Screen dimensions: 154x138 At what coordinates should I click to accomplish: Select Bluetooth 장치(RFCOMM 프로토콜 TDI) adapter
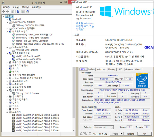coord(34,35)
